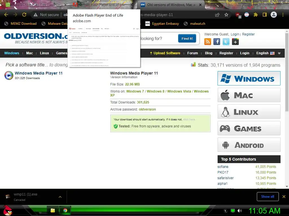This screenshot has width=289, height=216.
Task: Click the Stats bar chart icon
Action: (193, 64)
